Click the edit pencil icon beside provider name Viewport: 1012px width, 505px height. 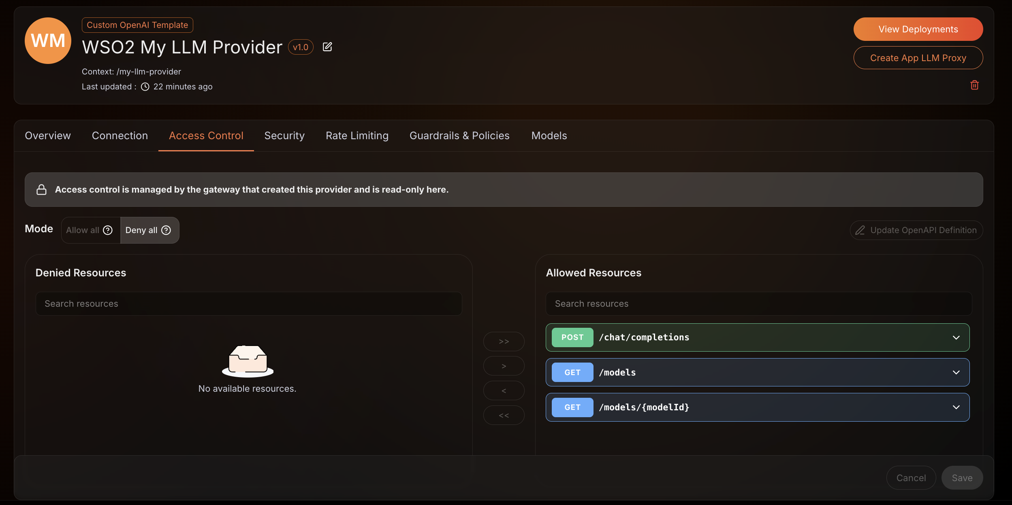(x=327, y=47)
